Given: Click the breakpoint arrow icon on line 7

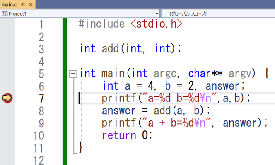Looking at the screenshot, I should coord(7,98).
